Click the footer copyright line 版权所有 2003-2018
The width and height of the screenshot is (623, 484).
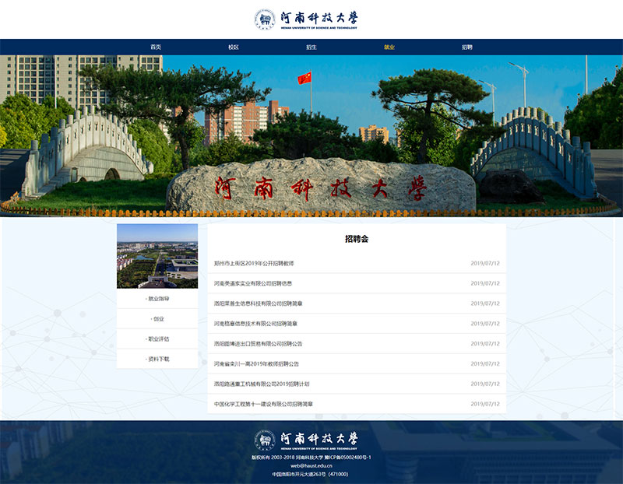click(311, 458)
